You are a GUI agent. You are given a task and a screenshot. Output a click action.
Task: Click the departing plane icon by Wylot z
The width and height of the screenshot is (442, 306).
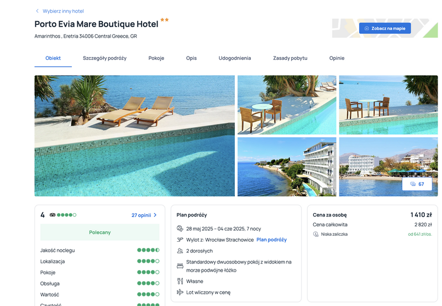tap(180, 240)
